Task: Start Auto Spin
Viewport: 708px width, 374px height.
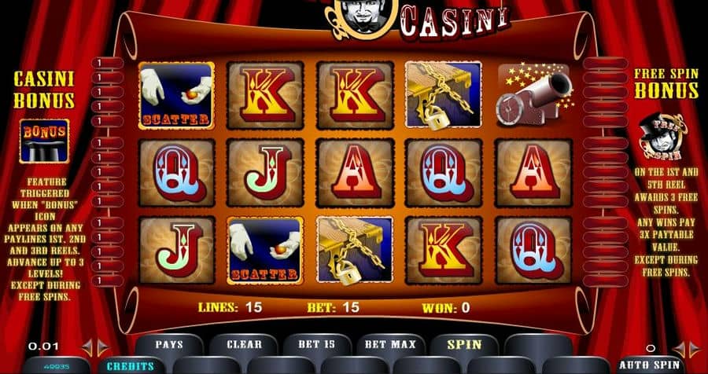Action: 651,365
